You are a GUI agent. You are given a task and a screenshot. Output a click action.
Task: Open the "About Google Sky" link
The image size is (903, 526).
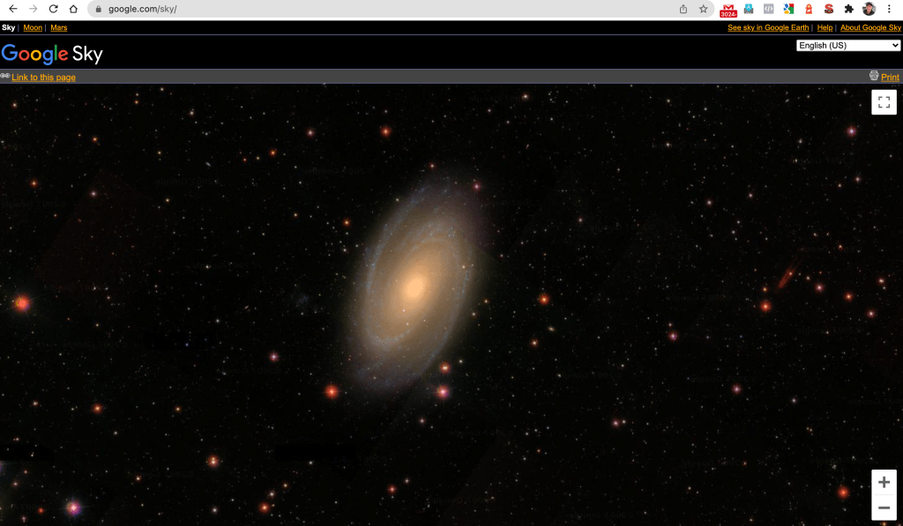[870, 28]
